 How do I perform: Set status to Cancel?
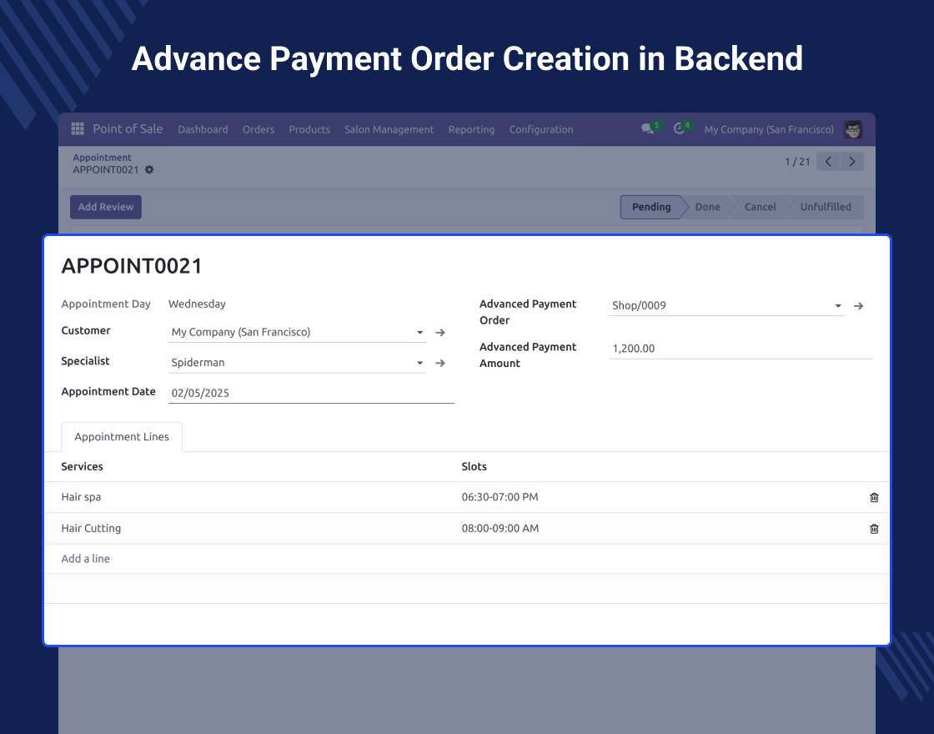[x=760, y=207]
